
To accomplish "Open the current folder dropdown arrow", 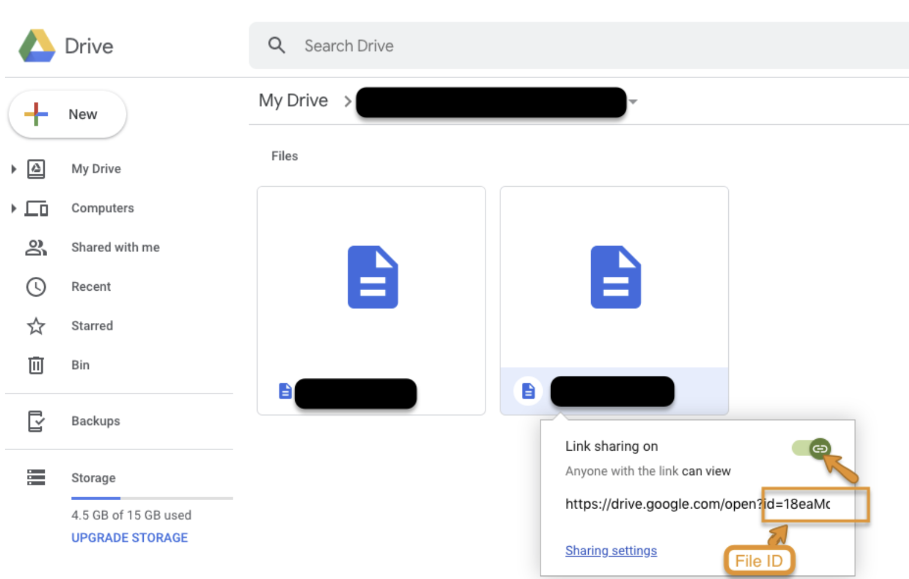I will tap(633, 102).
